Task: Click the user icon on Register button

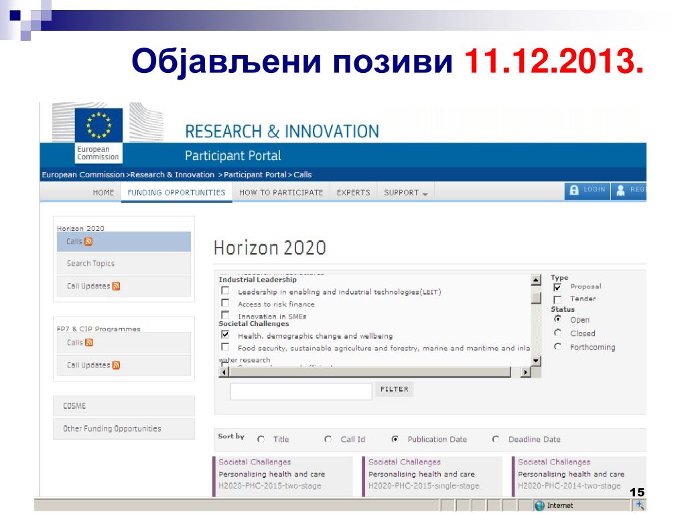Action: [620, 190]
